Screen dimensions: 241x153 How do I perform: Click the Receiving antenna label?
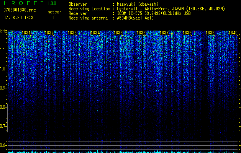[x=88, y=18]
